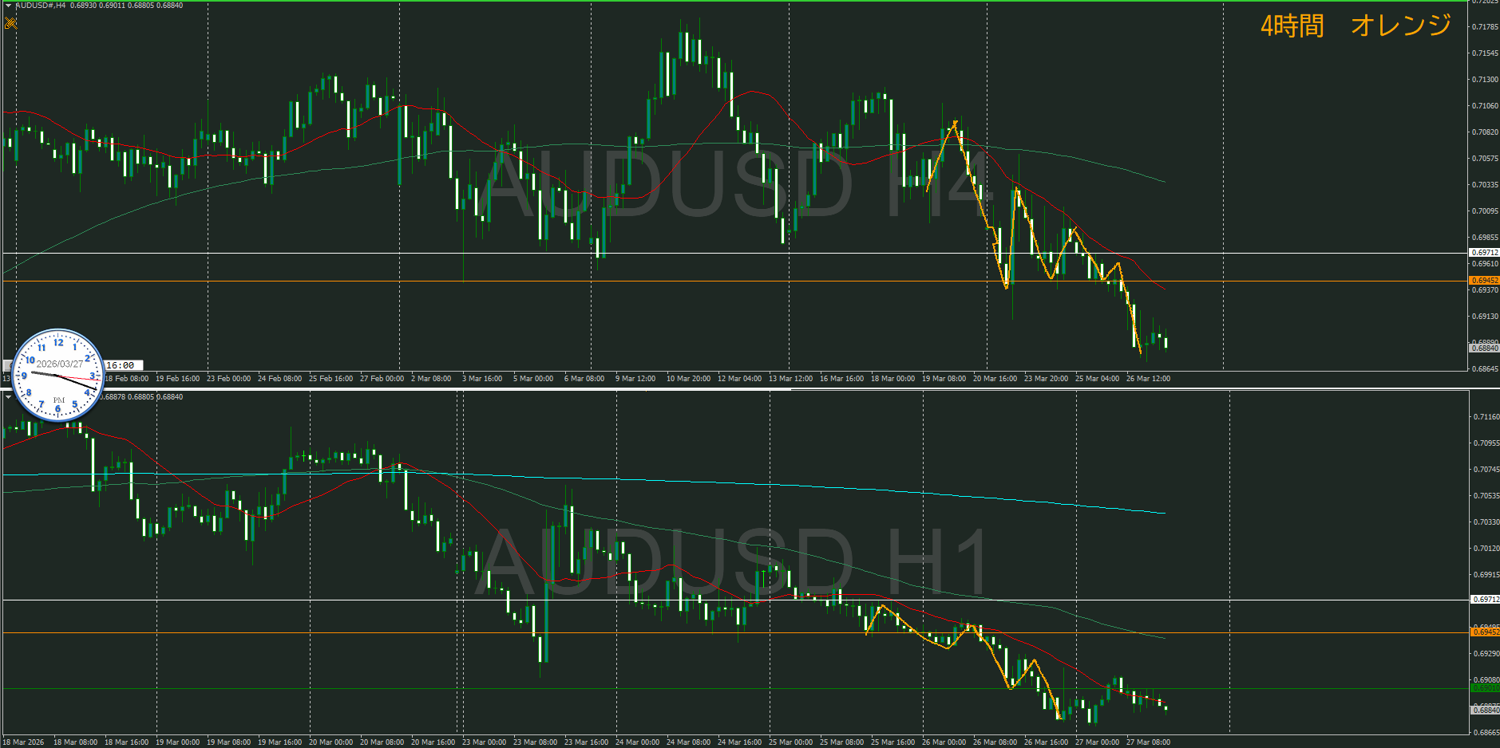Viewport: 1500px width, 748px height.
Task: Click the white 16:00 time label
Action: 121,365
